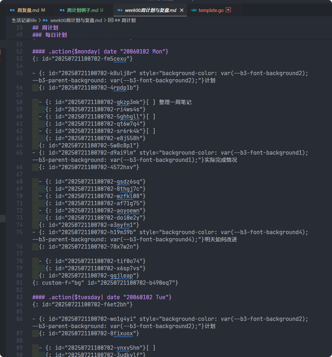Click the $tuesday action heading line
This screenshot has height=357, width=332.
pyautogui.click(x=102, y=297)
